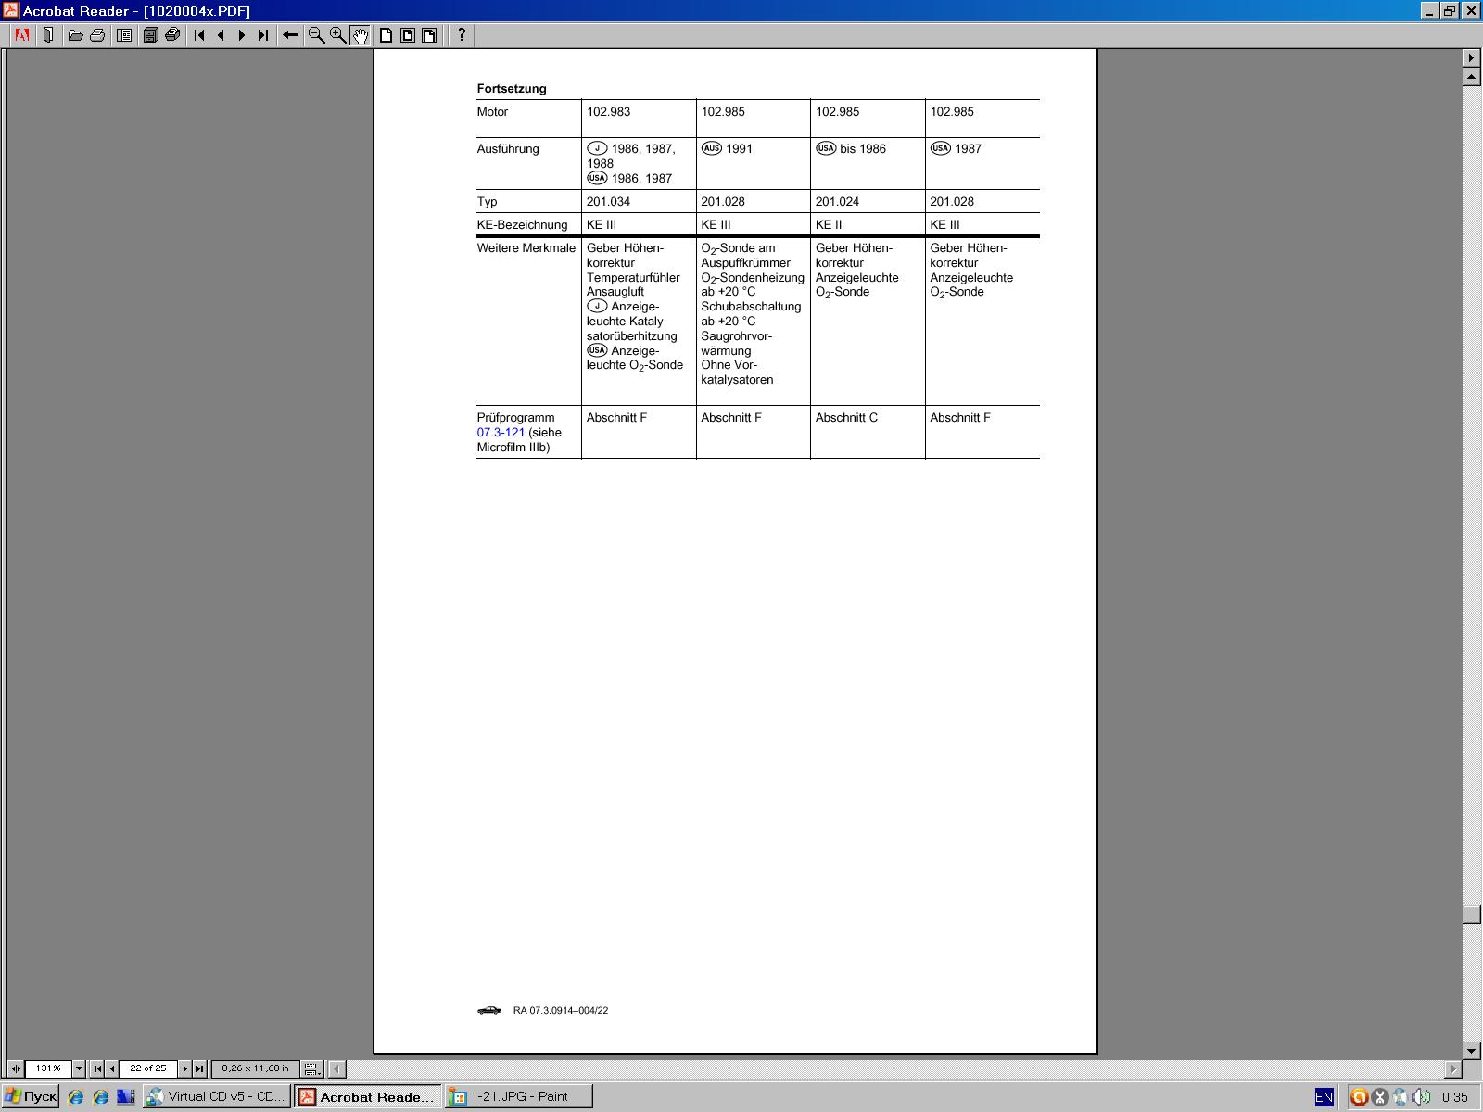Screen dimensions: 1483x1112
Task: Toggle the bookmarks and page view icon
Action: click(124, 35)
